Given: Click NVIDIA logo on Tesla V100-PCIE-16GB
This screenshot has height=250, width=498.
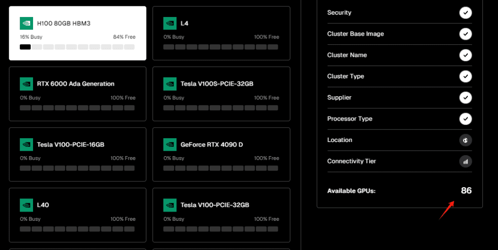Looking at the screenshot, I should 26,144.
